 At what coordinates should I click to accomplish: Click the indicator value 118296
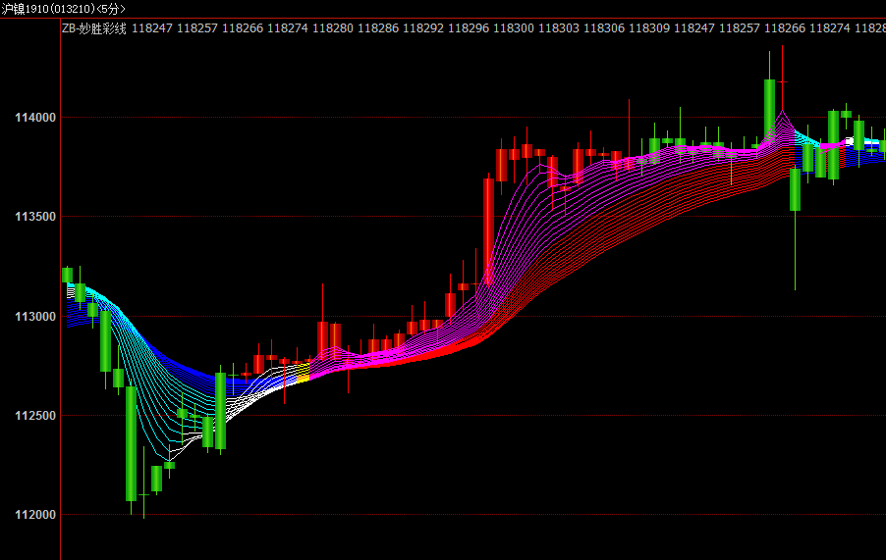click(x=468, y=28)
